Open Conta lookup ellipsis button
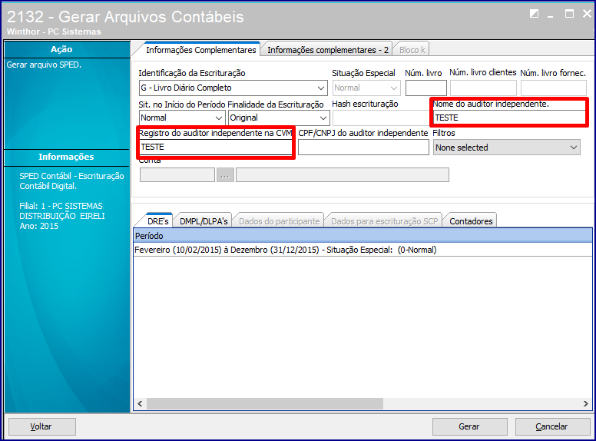The width and height of the screenshot is (596, 441). click(x=225, y=175)
